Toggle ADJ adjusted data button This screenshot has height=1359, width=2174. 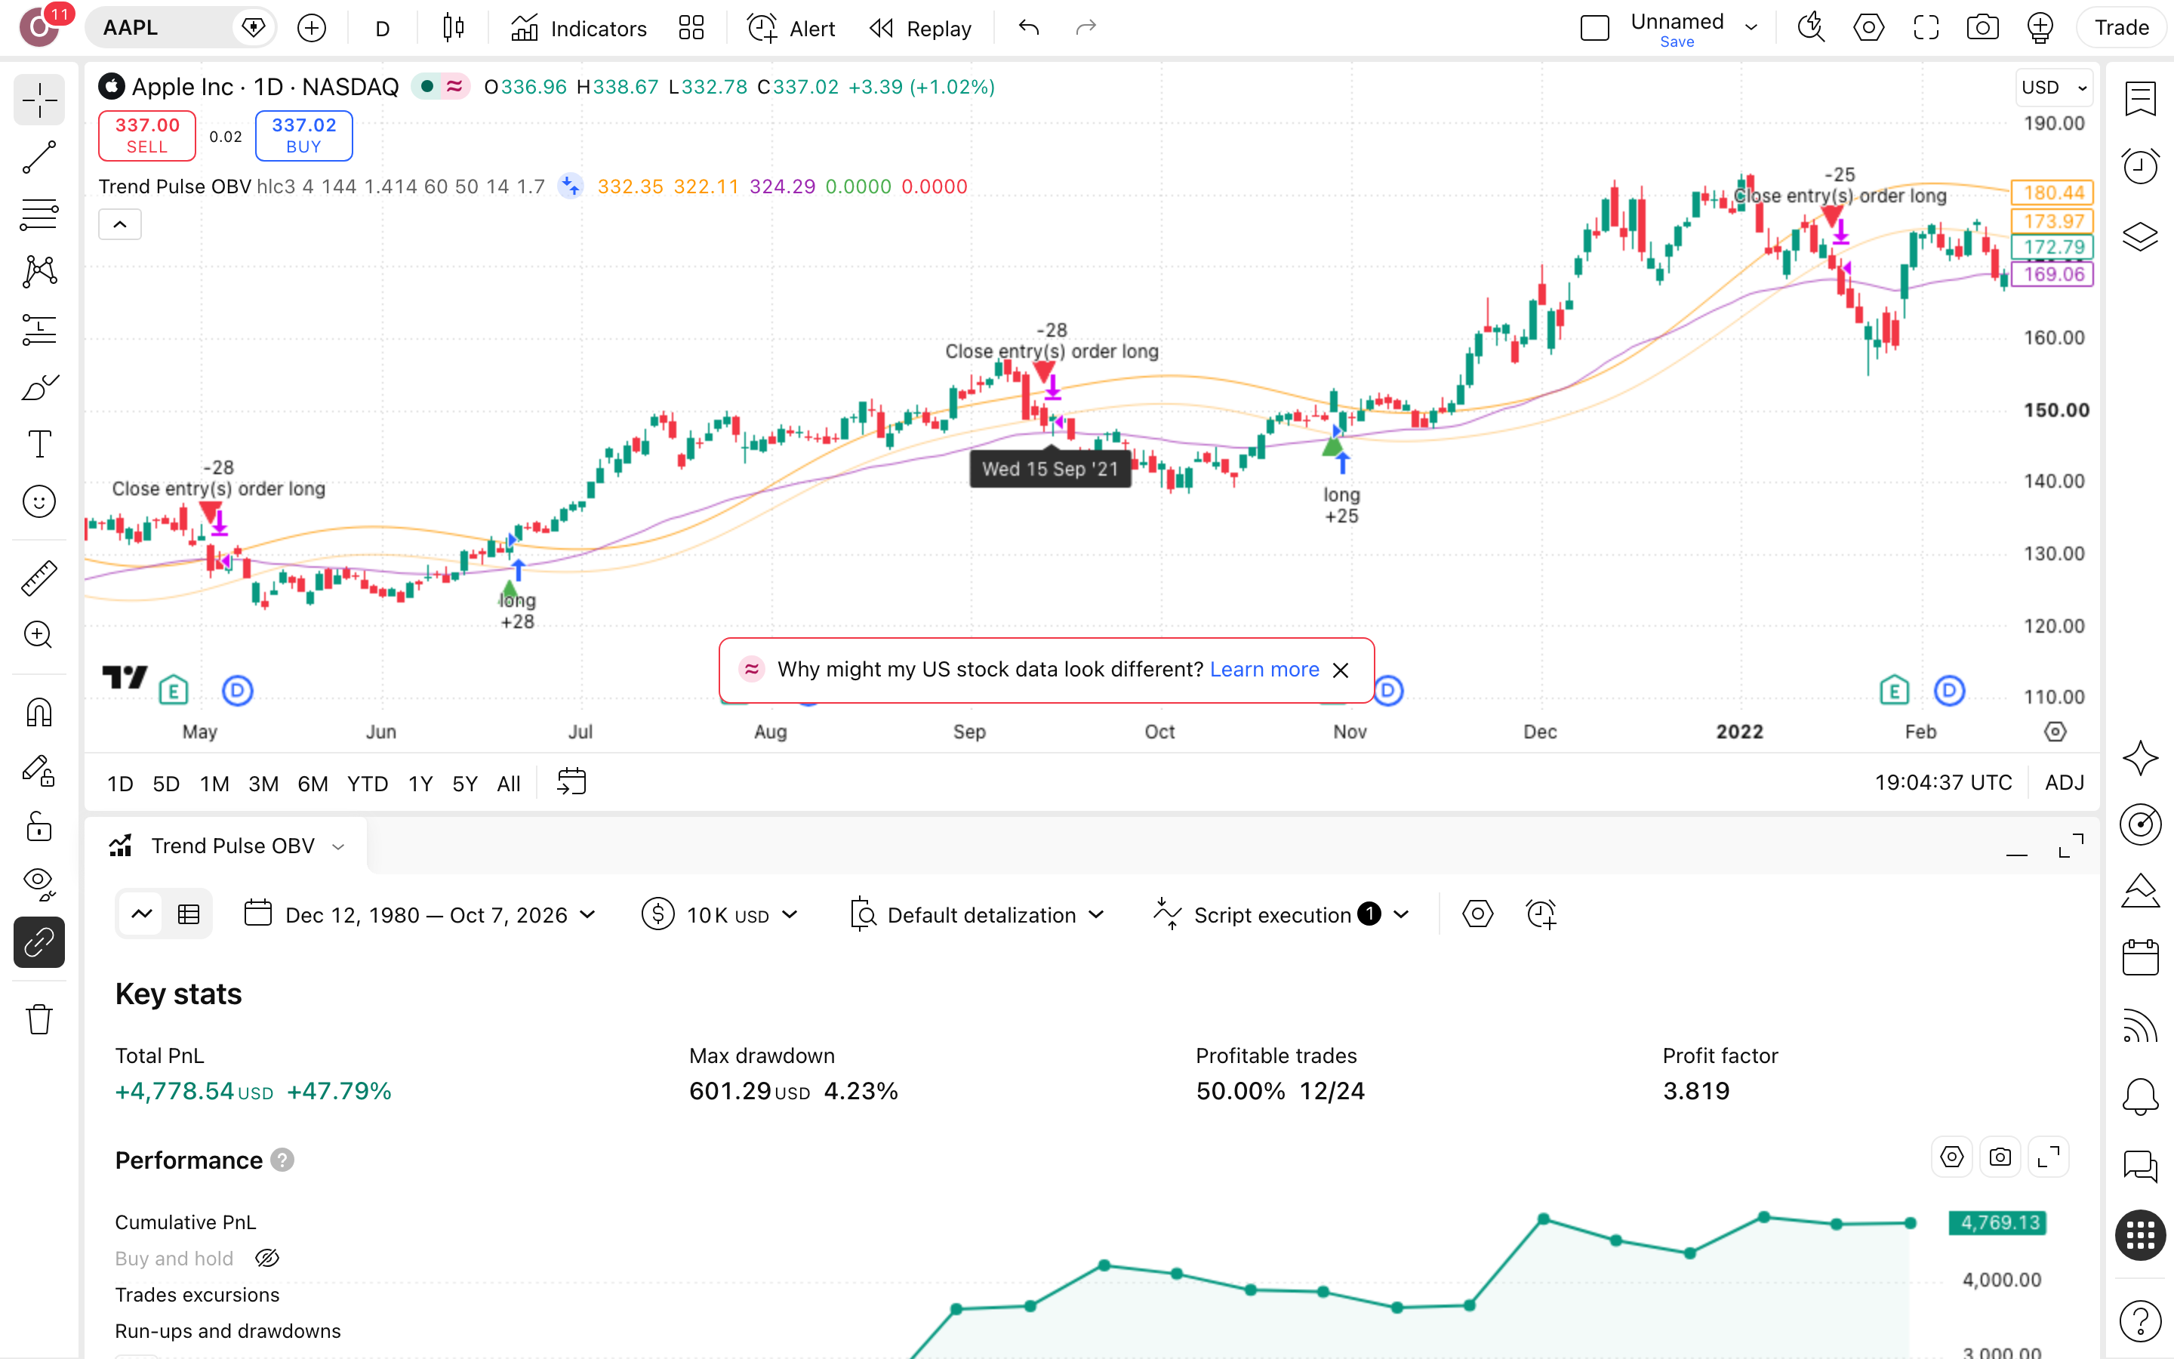coord(2064,783)
